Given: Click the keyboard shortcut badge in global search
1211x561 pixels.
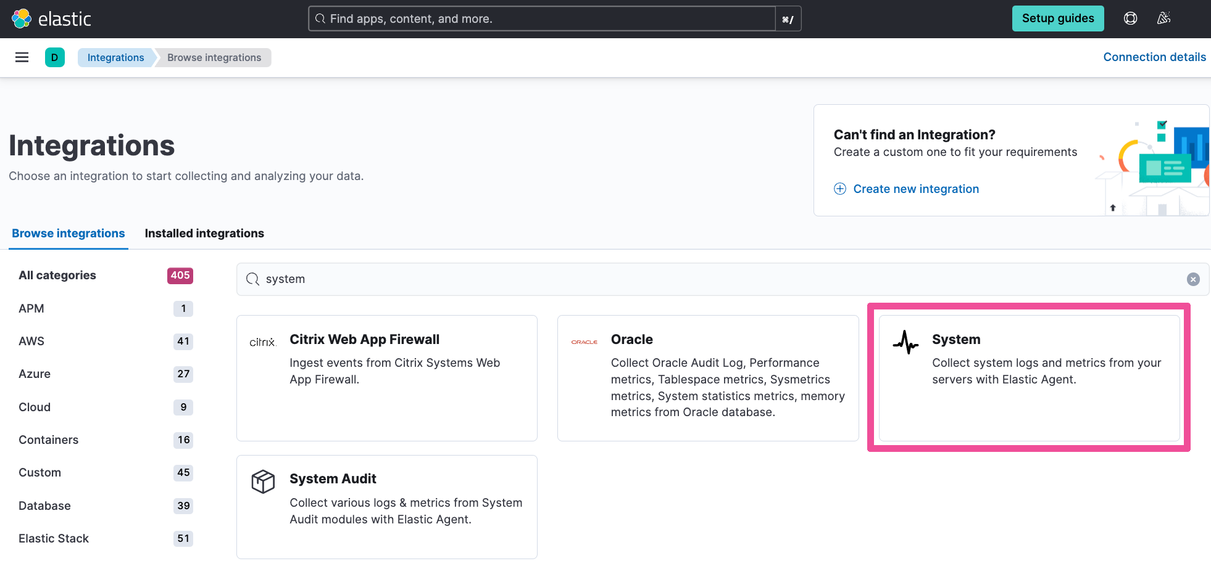Looking at the screenshot, I should (788, 19).
